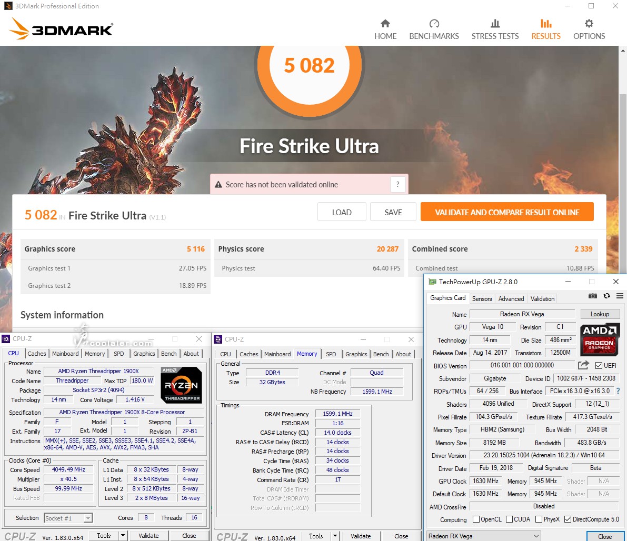Click the GPU-Z refresh icon

coord(606,296)
